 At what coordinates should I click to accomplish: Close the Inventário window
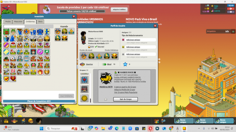coord(74,16)
